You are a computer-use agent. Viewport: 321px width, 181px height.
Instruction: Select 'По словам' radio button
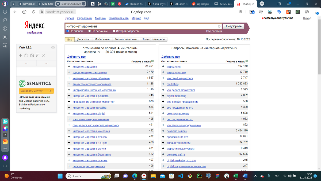pos(68,31)
